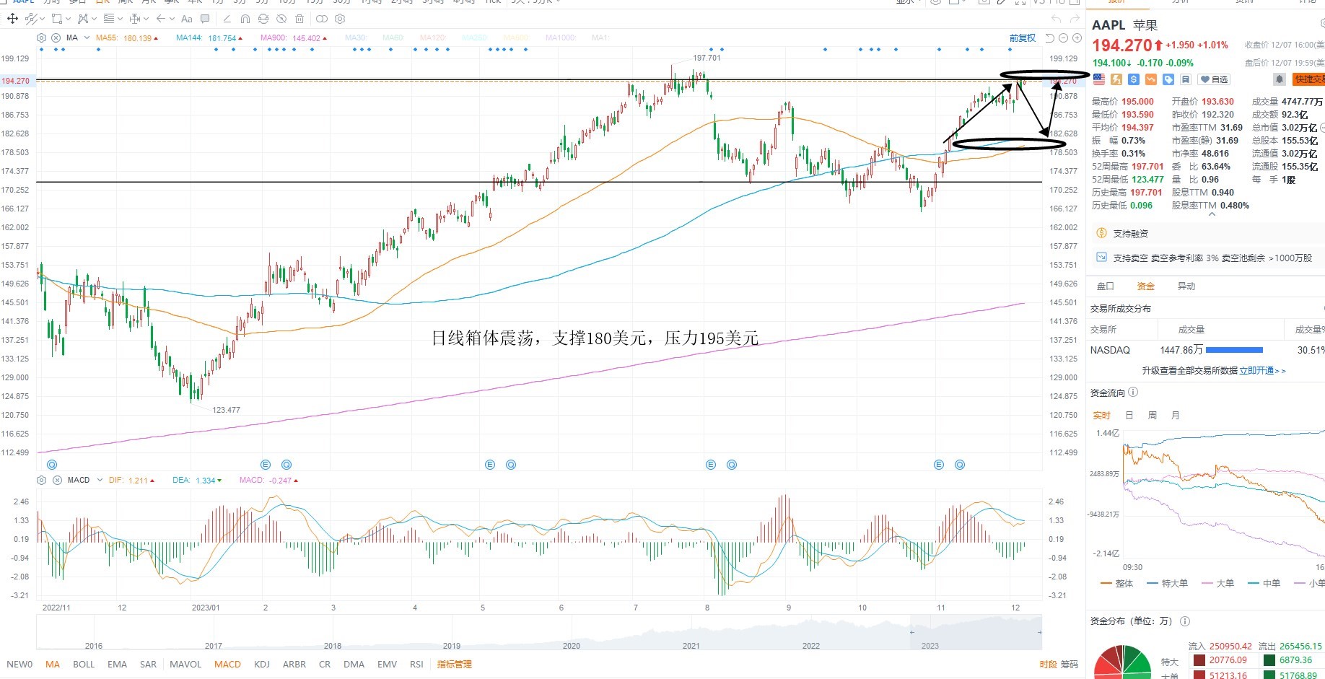The image size is (1325, 679).
Task: Click the hide drawings eye-slash icon
Action: 281,19
